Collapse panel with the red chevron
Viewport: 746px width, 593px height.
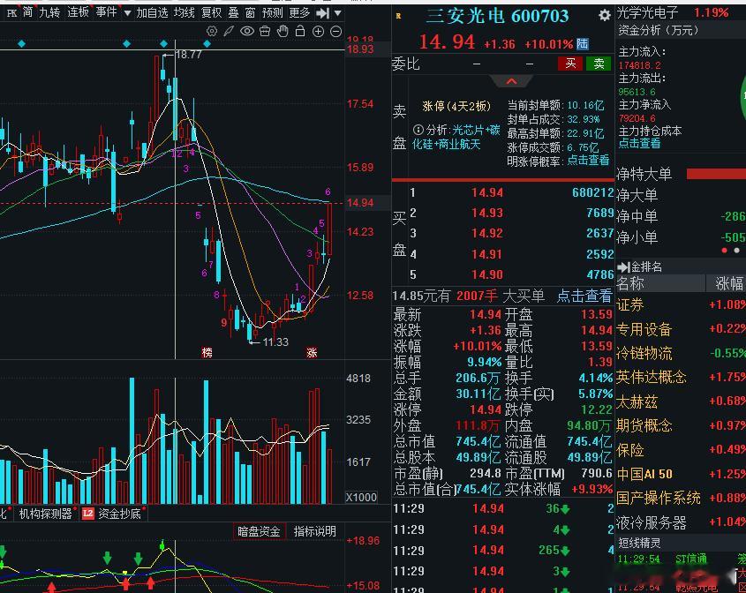click(x=510, y=80)
